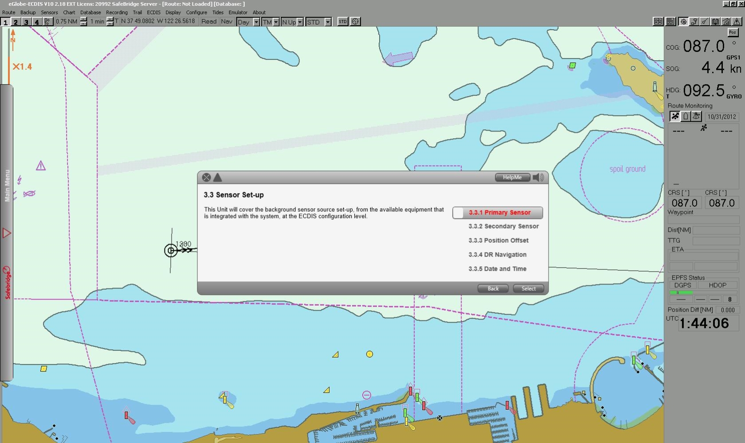745x443 pixels.
Task: Click the date field showing 10/31/2012
Action: [722, 117]
